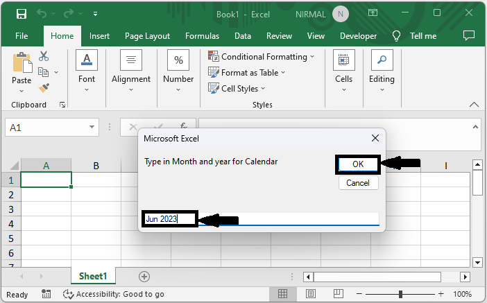Open the Developer tab
The image size is (487, 303).
tap(358, 36)
